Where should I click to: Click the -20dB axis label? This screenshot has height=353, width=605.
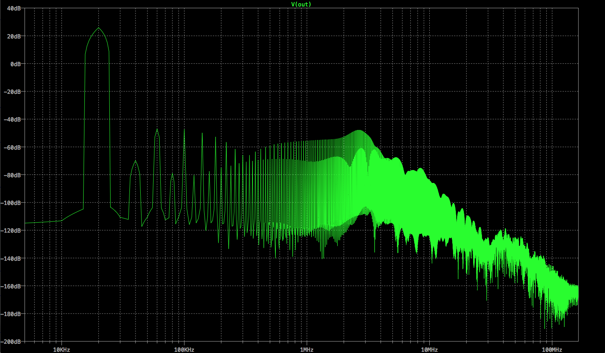12,91
